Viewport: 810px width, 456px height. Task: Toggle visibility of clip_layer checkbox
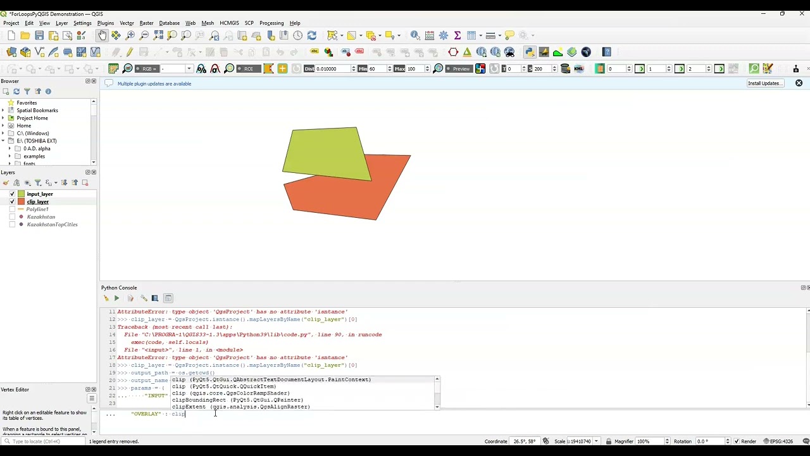(x=12, y=201)
